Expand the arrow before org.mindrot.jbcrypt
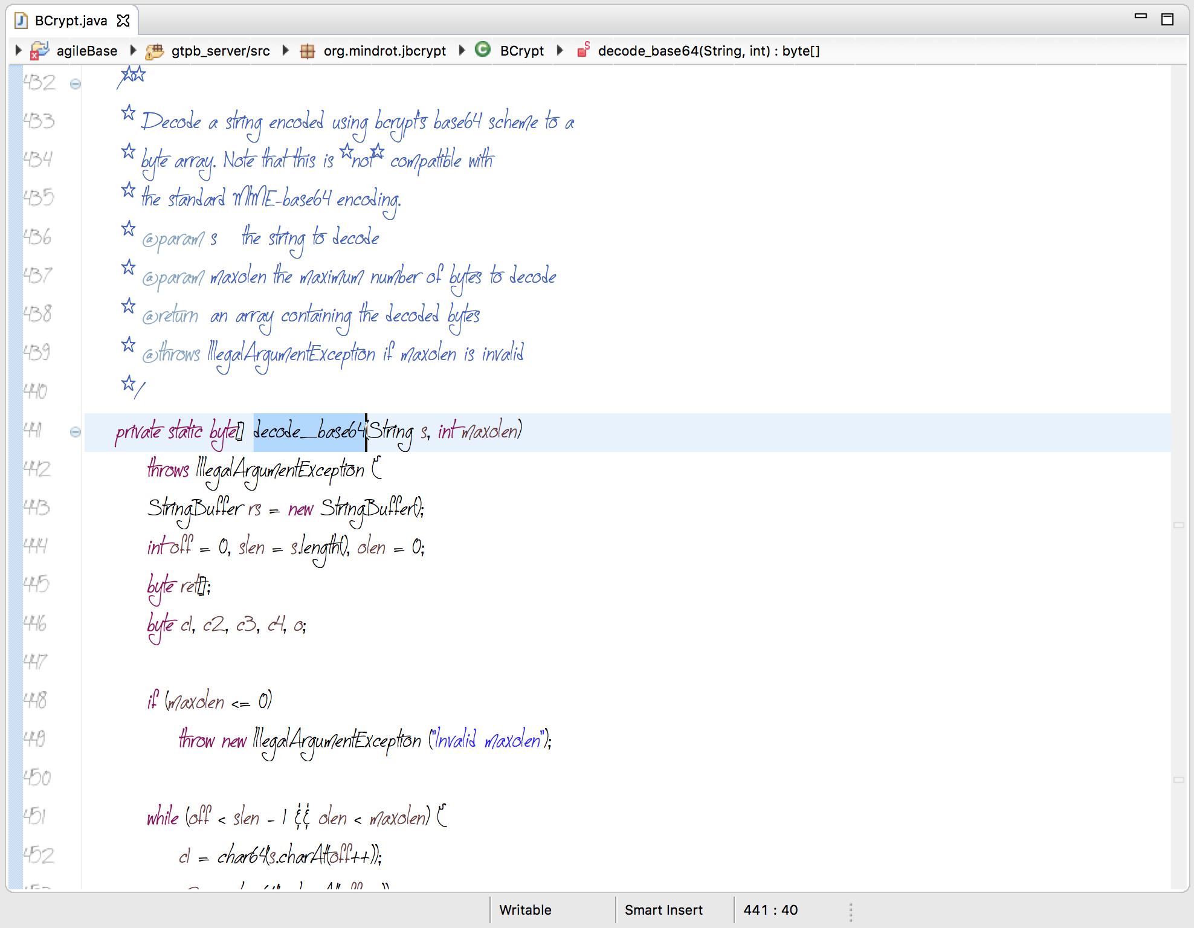 coord(286,50)
